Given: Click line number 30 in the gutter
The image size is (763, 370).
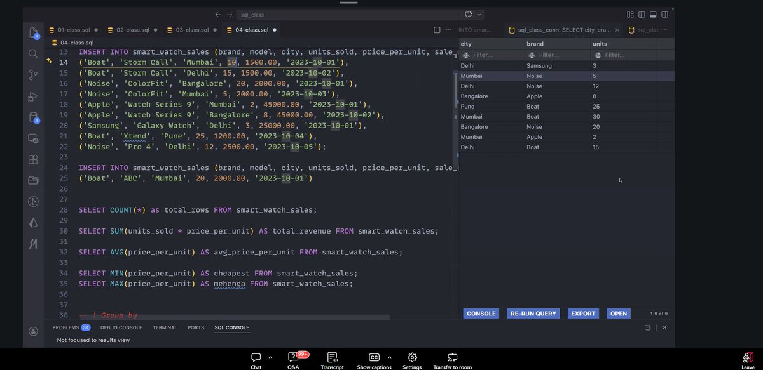Looking at the screenshot, I should tap(63, 231).
